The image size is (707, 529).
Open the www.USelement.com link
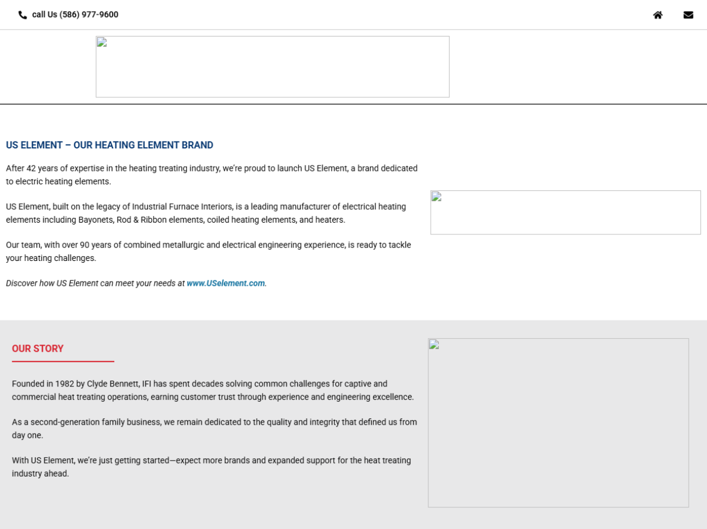[x=226, y=283]
